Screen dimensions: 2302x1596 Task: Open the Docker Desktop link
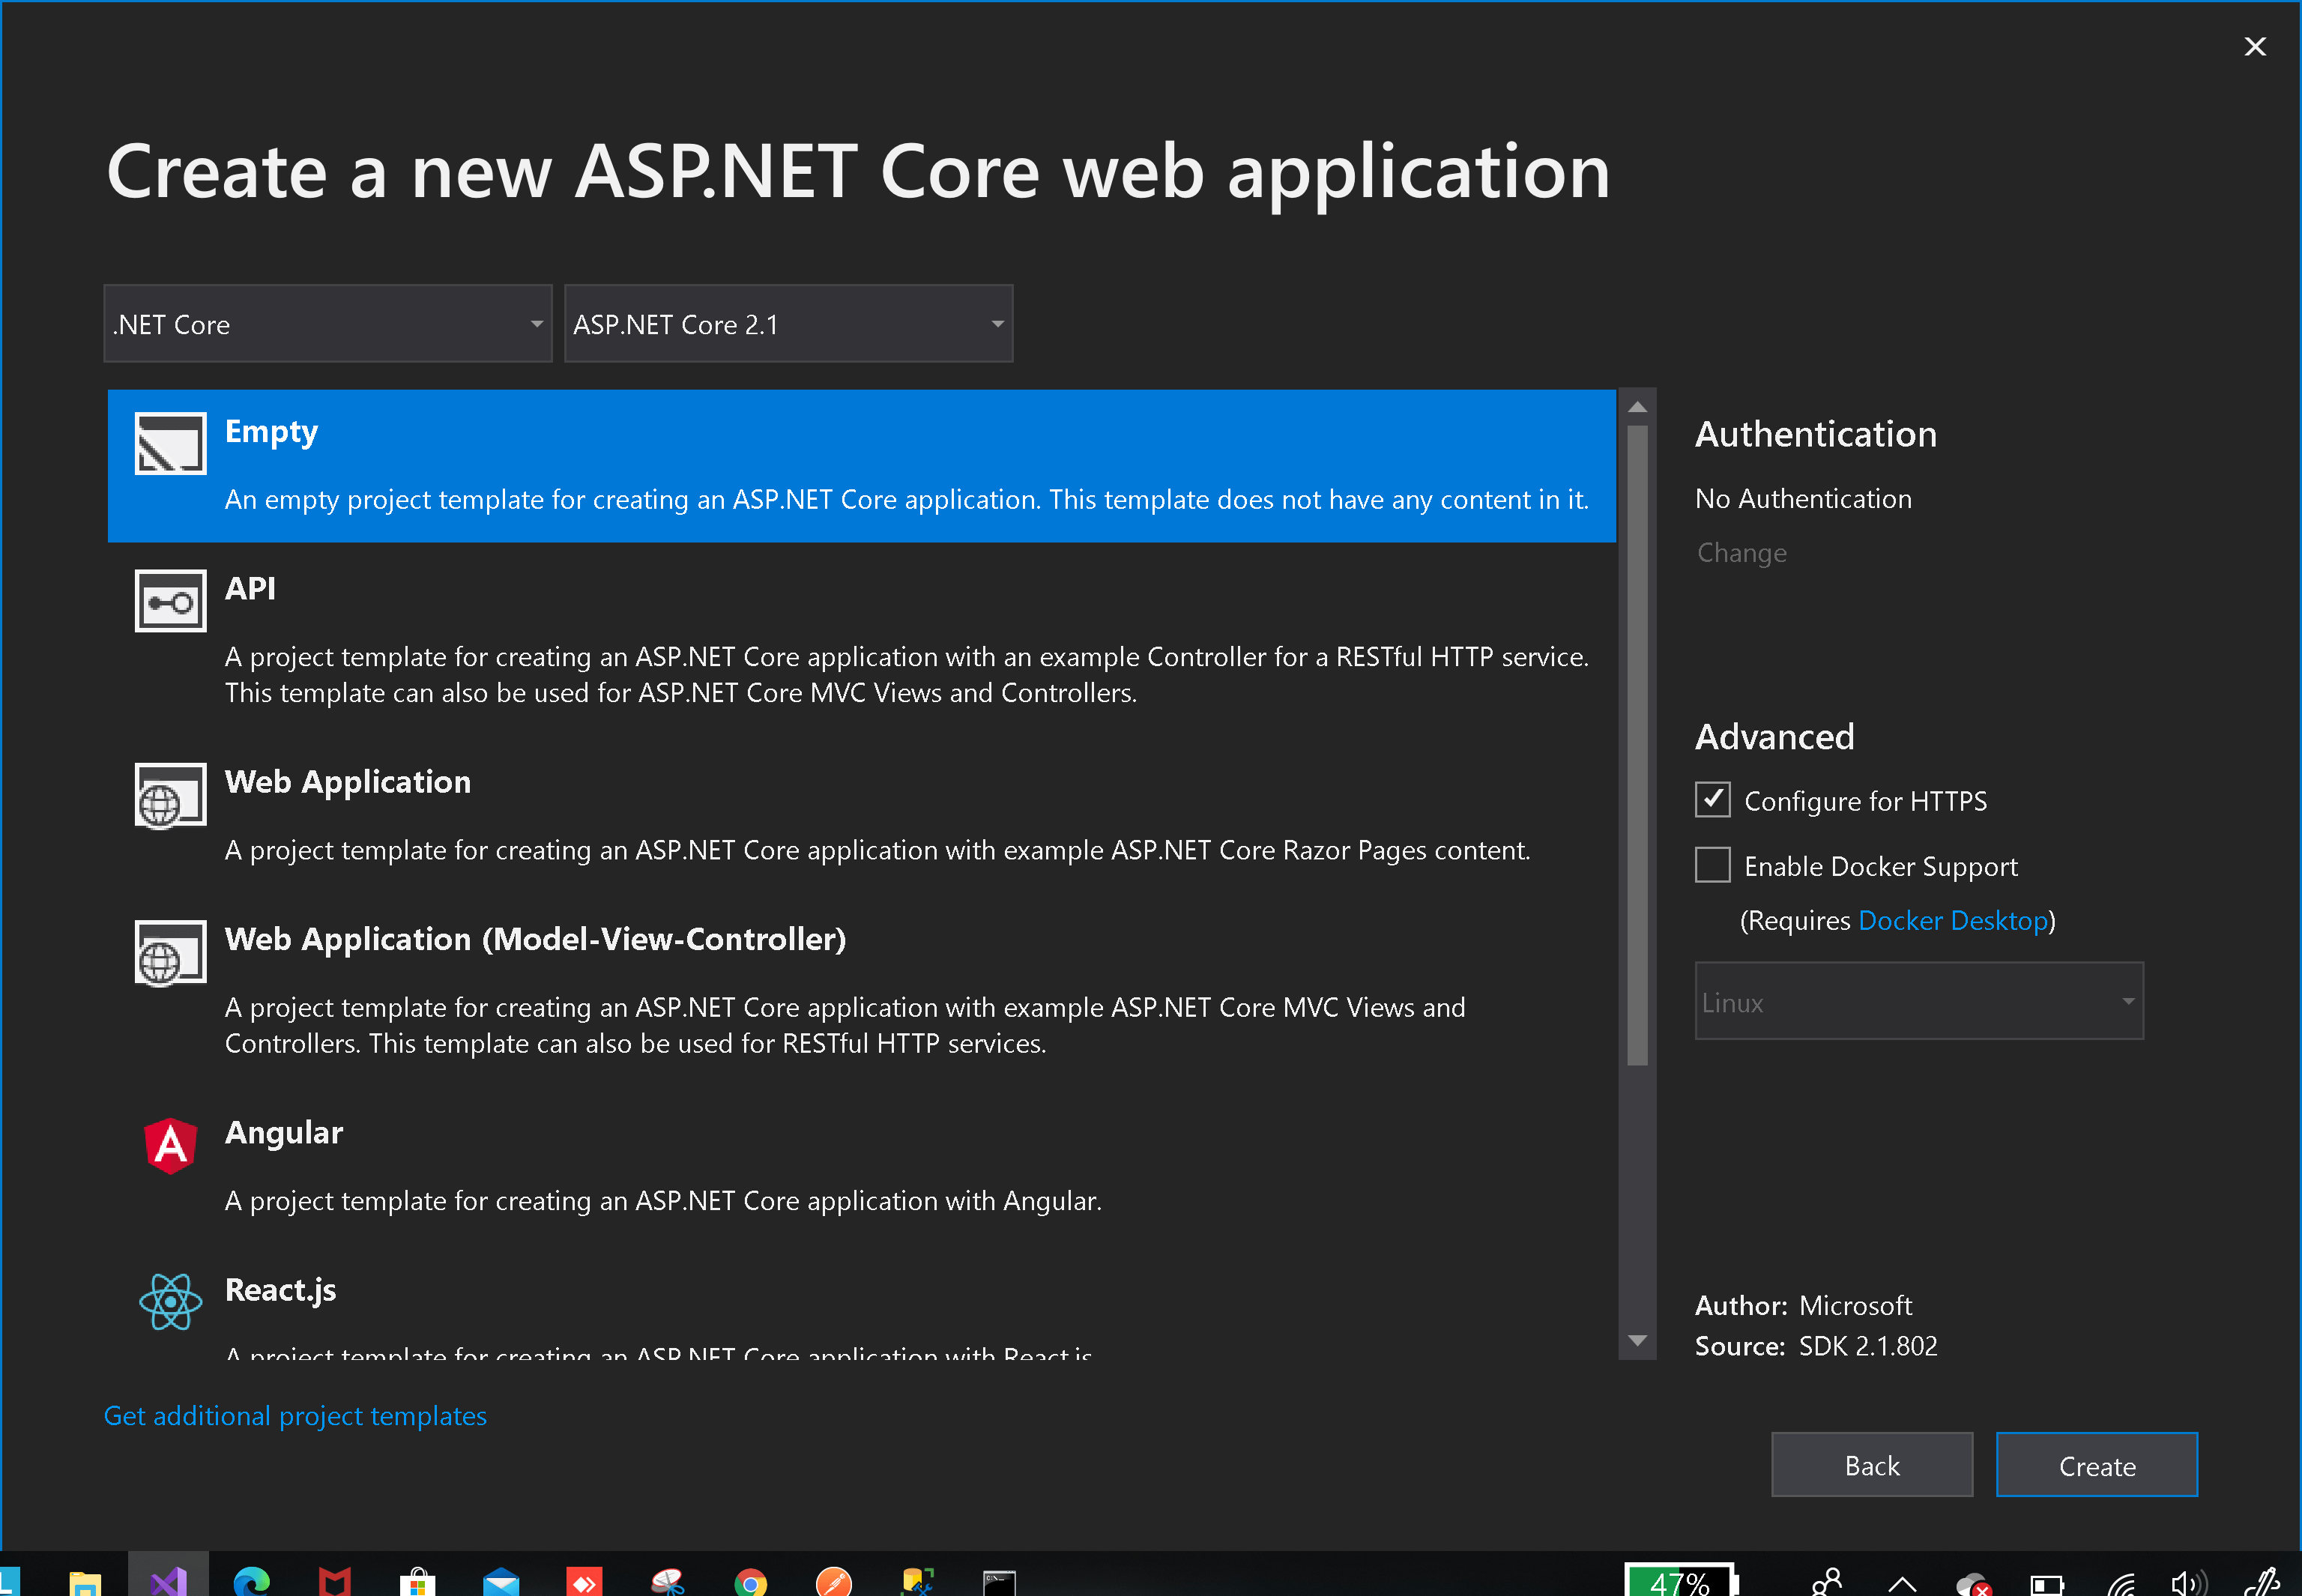pyautogui.click(x=1952, y=920)
